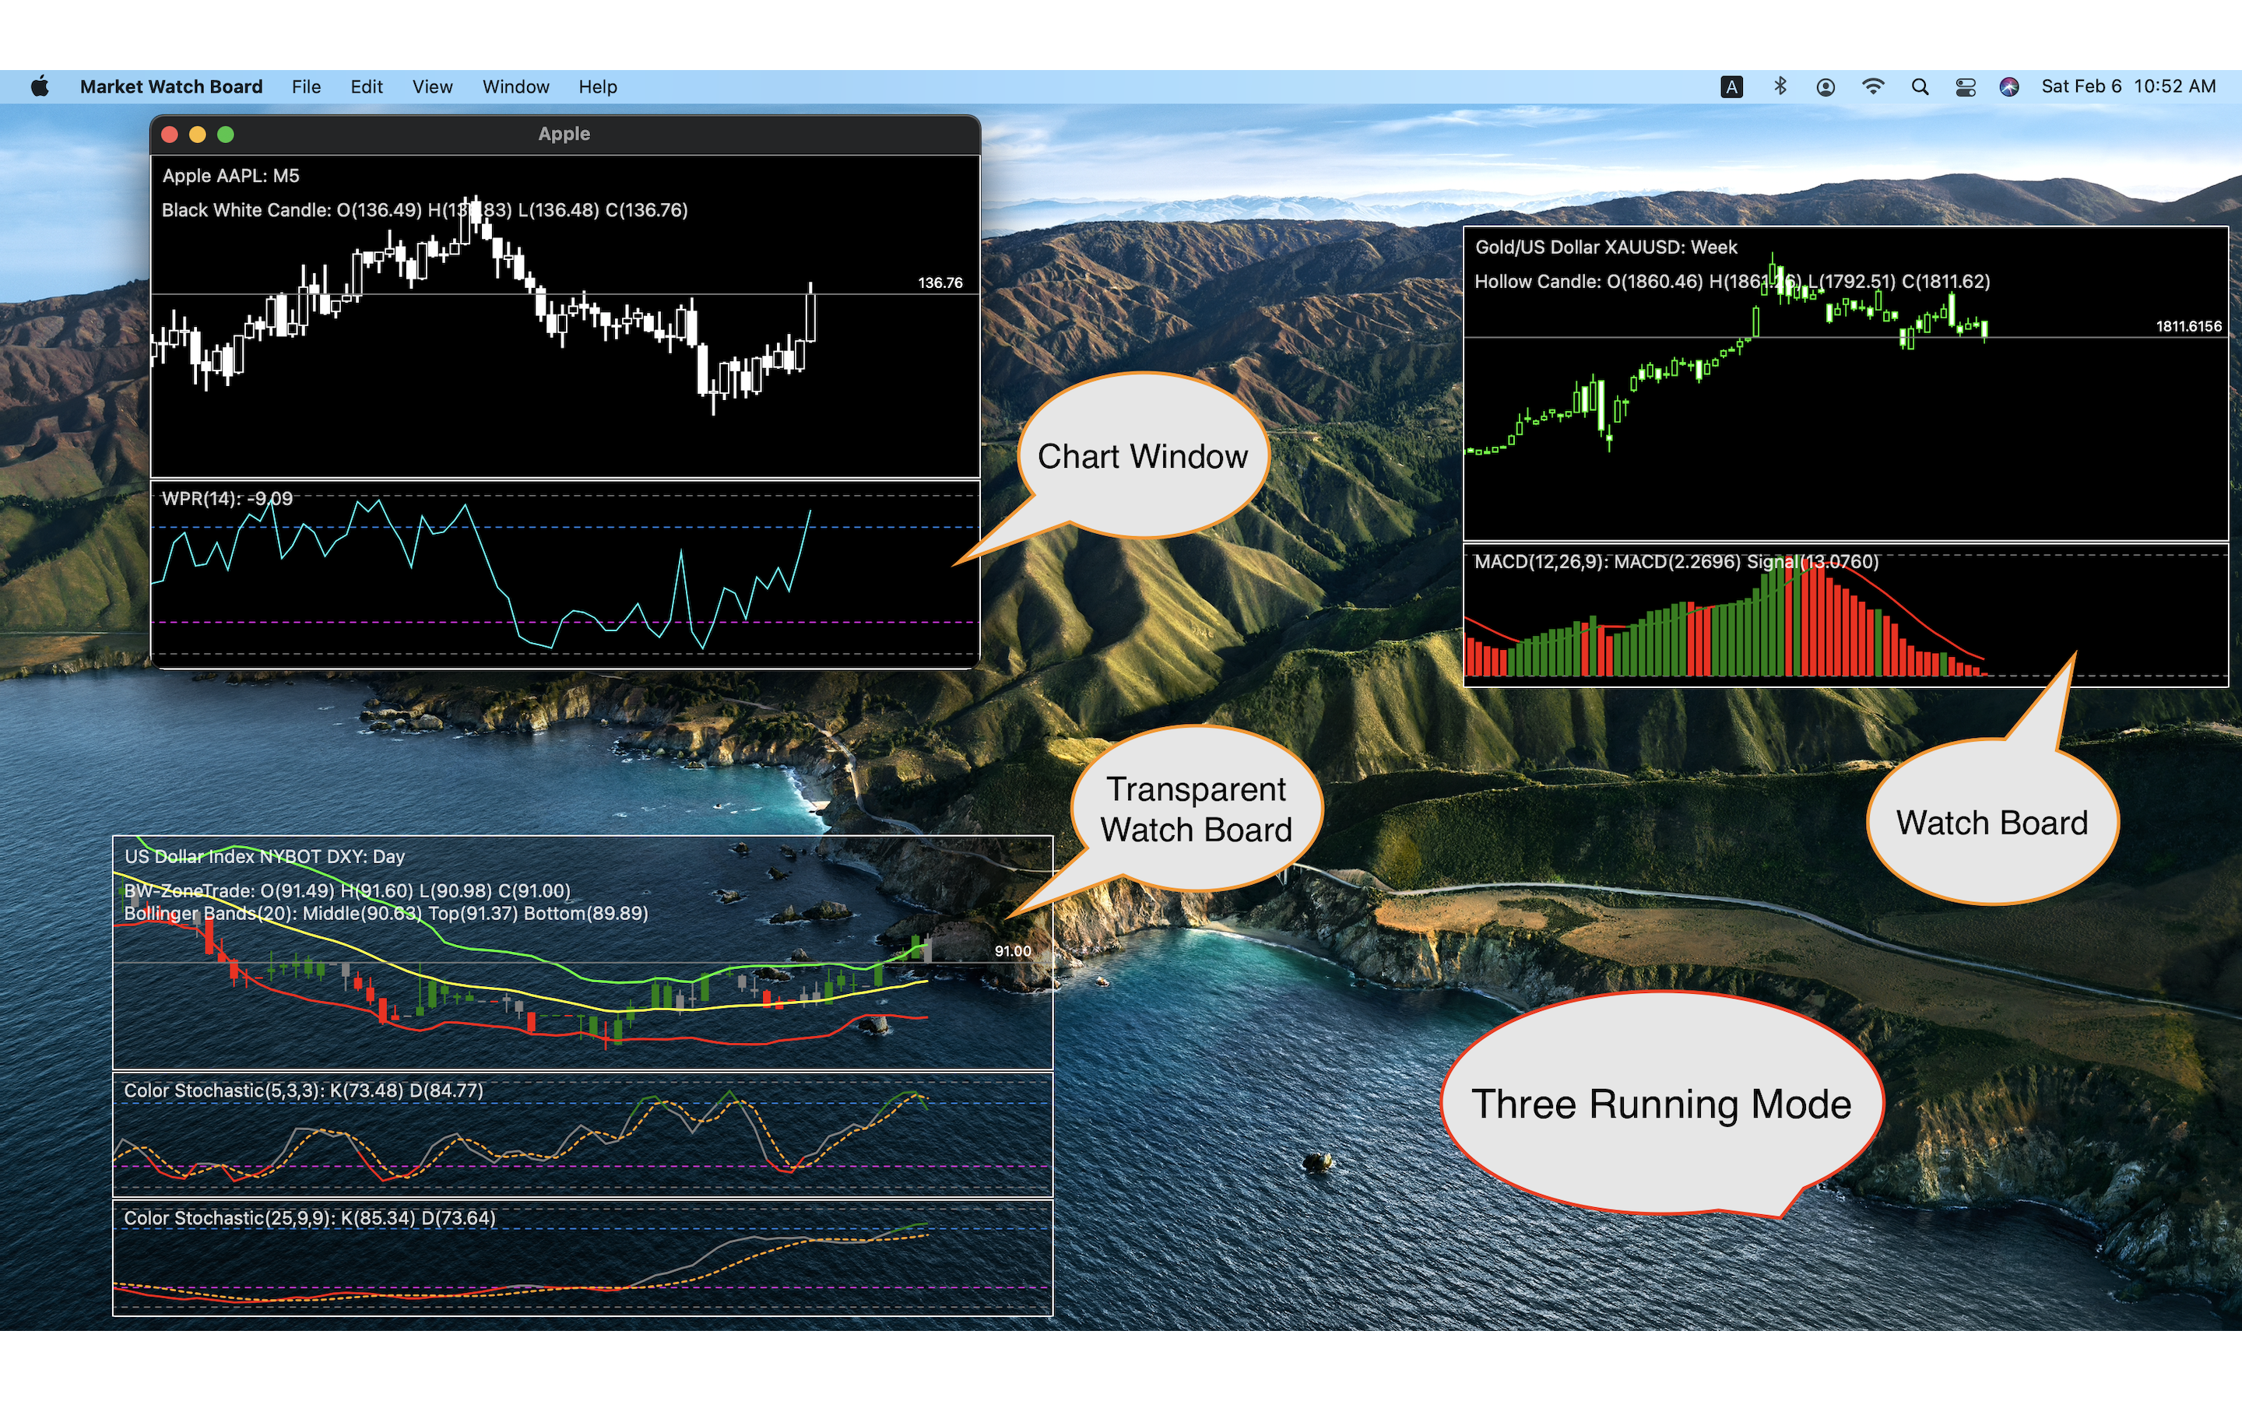Viewport: 2242px width, 1401px height.
Task: Click the input source 'A' icon
Action: tap(1731, 87)
